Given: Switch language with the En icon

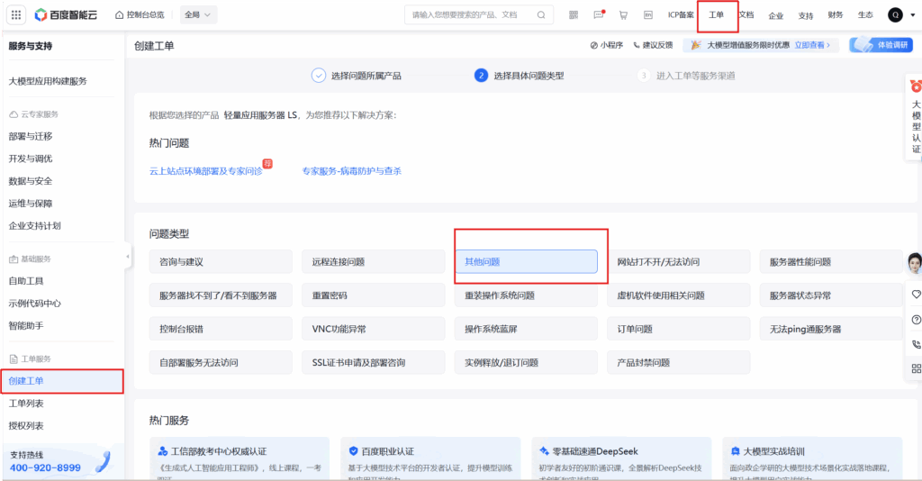Looking at the screenshot, I should pyautogui.click(x=648, y=15).
